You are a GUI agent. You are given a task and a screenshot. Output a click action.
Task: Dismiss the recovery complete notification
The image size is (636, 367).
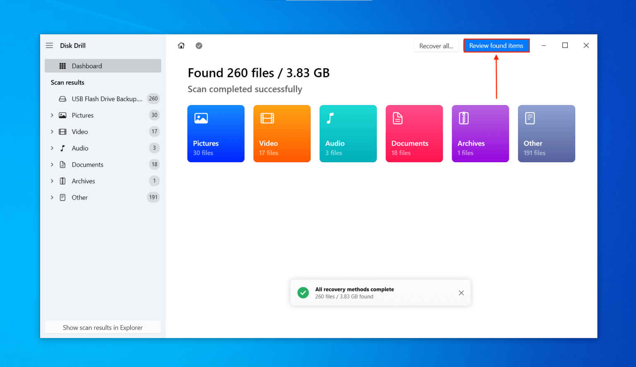tap(461, 293)
